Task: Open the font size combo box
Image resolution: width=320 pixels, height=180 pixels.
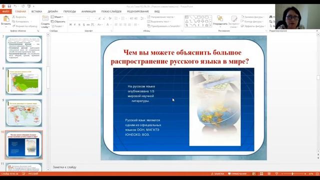Action: pyautogui.click(x=93, y=18)
